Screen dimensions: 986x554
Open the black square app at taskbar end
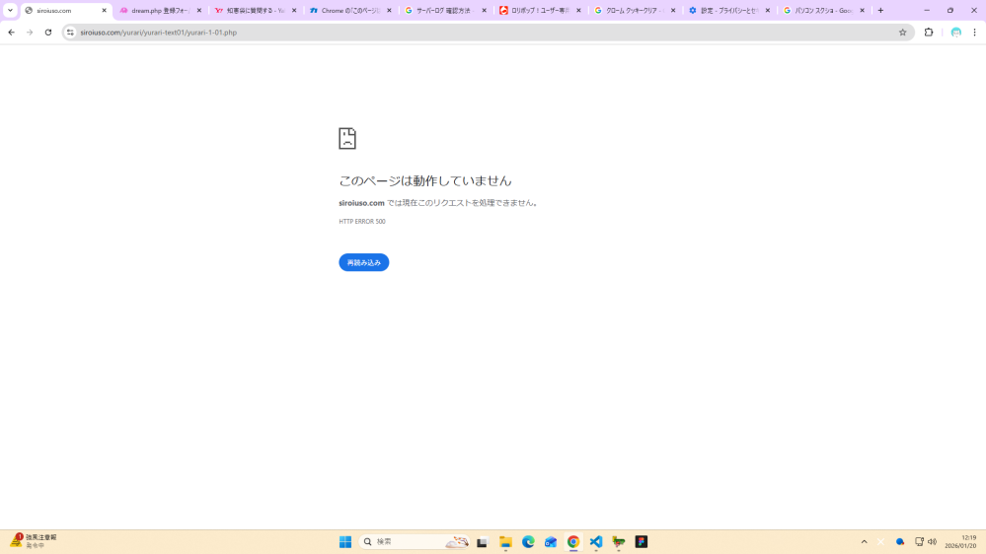[642, 542]
